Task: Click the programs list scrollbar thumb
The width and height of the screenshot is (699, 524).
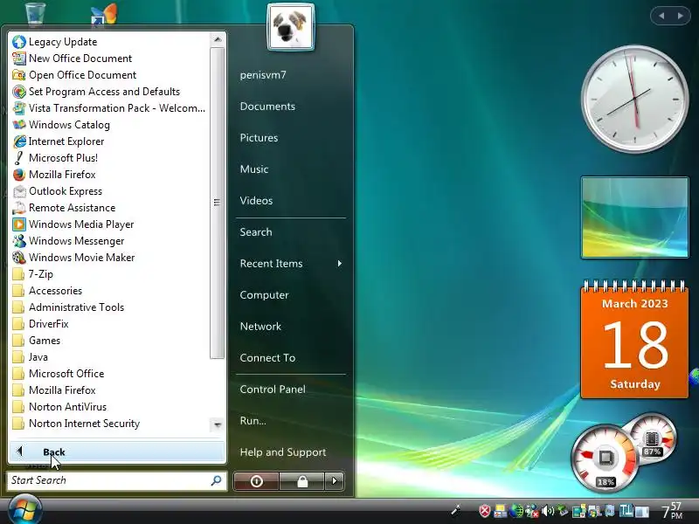Action: pos(217,203)
